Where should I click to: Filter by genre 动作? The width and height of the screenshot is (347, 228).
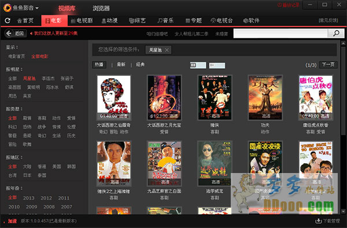pos(57,118)
